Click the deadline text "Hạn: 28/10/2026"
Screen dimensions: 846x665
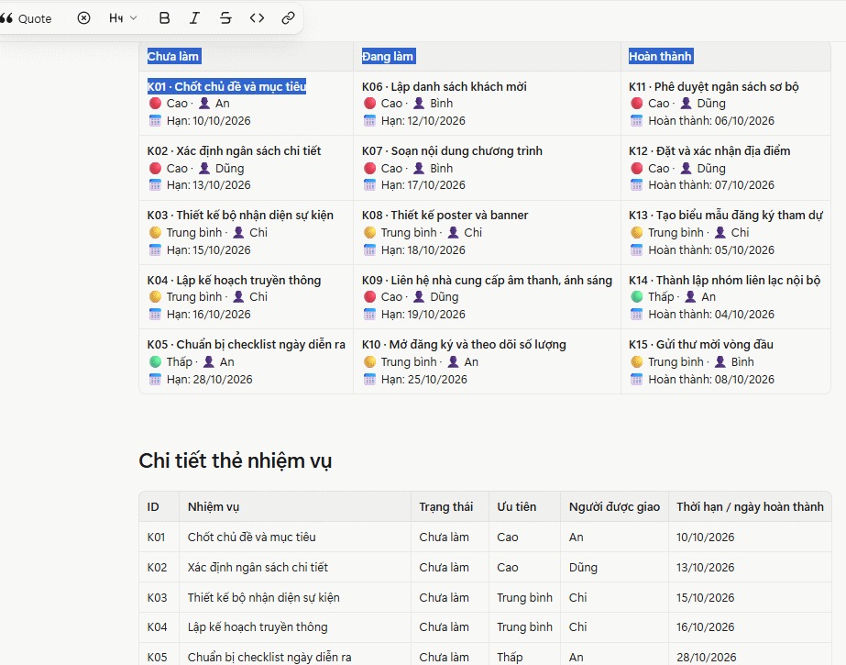click(x=209, y=380)
